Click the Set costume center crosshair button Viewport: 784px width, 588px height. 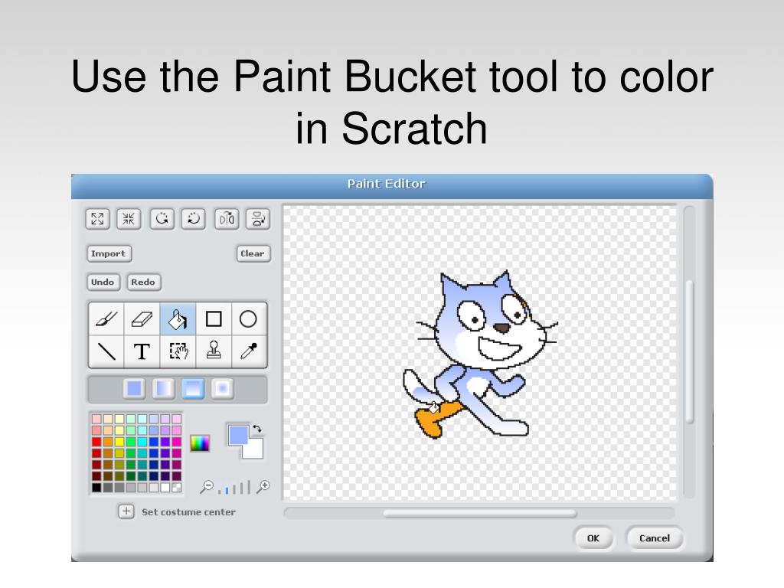[x=126, y=511]
